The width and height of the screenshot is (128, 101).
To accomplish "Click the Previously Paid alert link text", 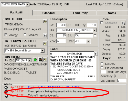I will (x=54, y=87).
